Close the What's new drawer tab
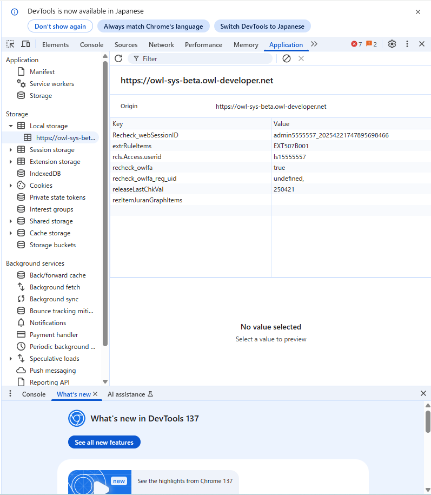 pyautogui.click(x=95, y=394)
